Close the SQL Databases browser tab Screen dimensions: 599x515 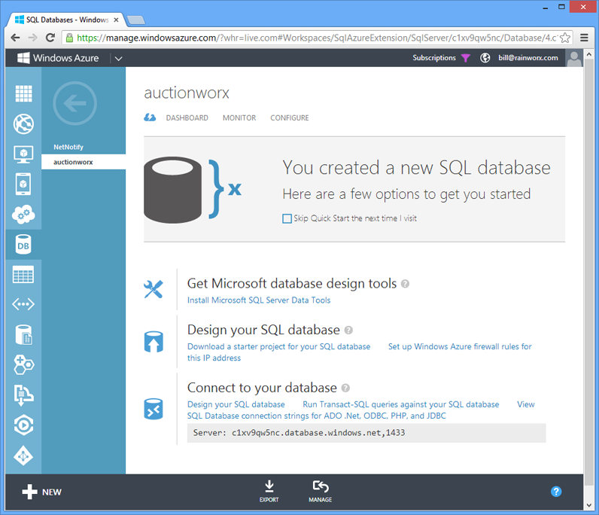[x=116, y=20]
